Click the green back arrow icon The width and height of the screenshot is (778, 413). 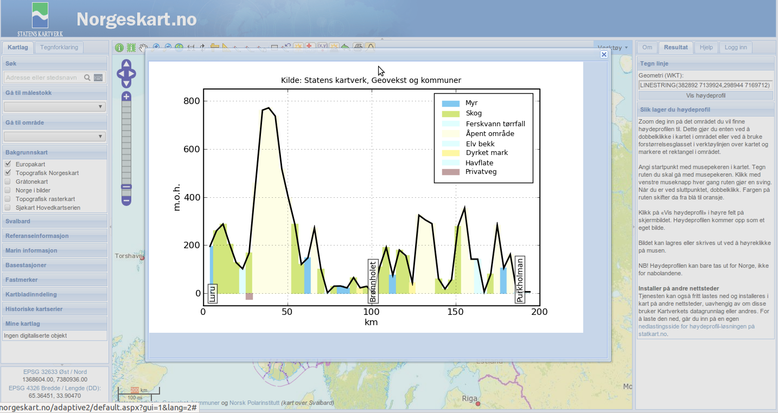345,47
